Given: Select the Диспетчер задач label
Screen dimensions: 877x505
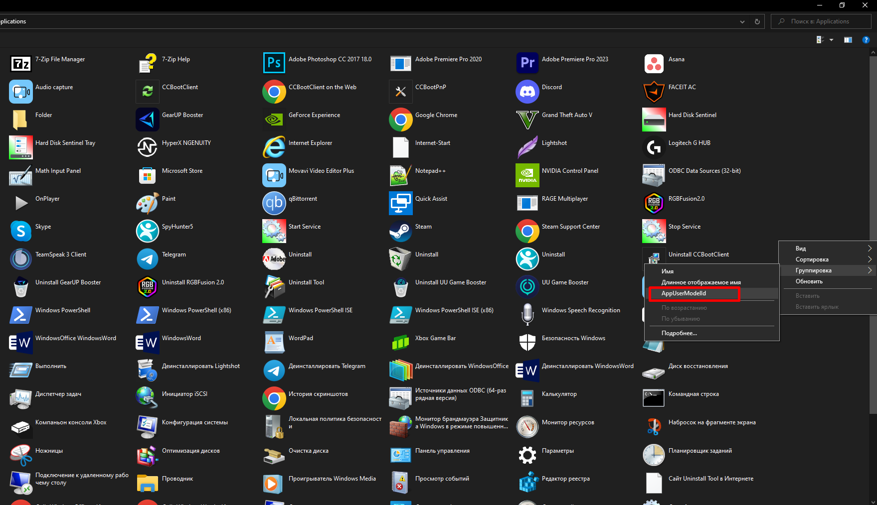Looking at the screenshot, I should click(x=58, y=394).
